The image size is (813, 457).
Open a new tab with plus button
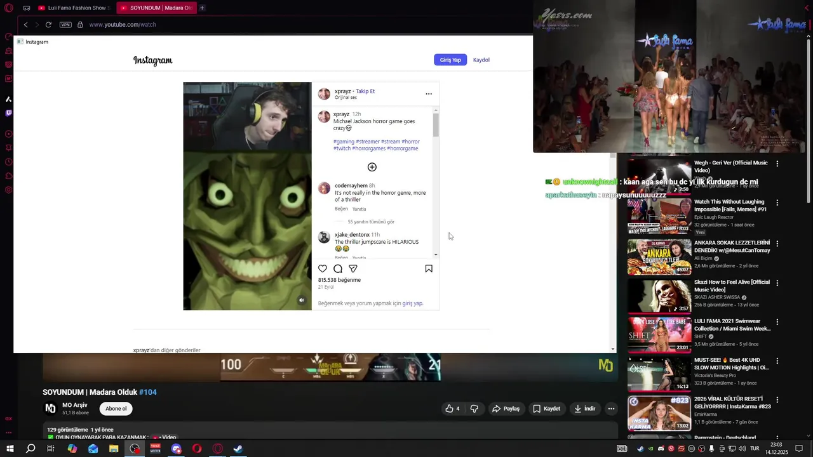point(202,8)
